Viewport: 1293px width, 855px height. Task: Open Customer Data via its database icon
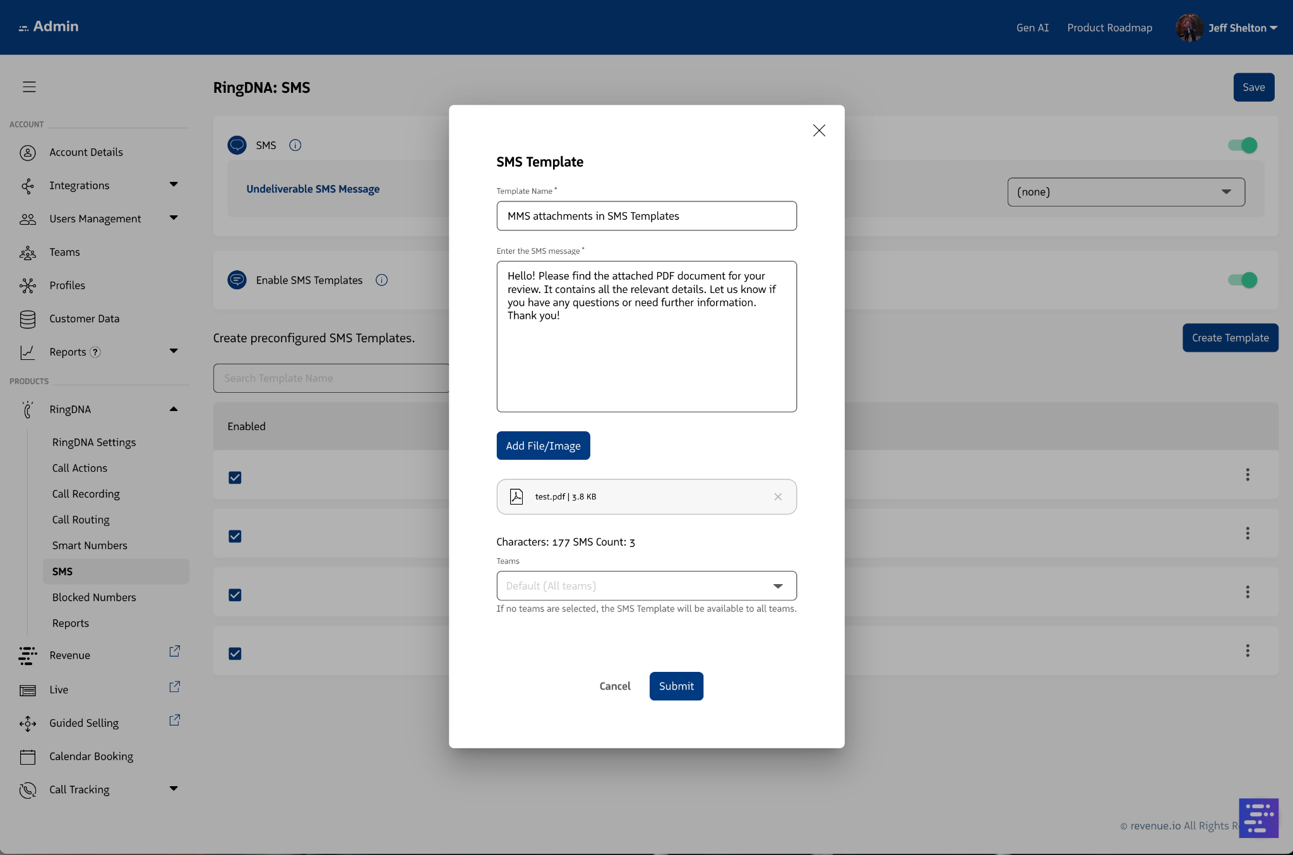[x=28, y=319]
